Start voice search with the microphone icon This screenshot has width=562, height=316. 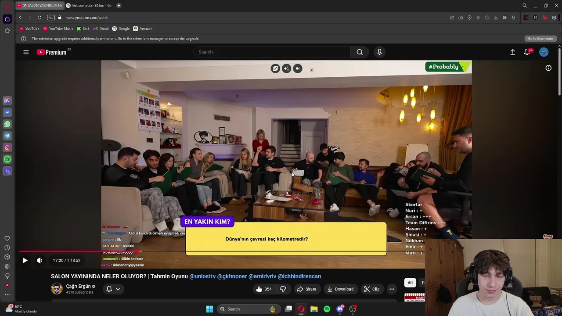(380, 52)
